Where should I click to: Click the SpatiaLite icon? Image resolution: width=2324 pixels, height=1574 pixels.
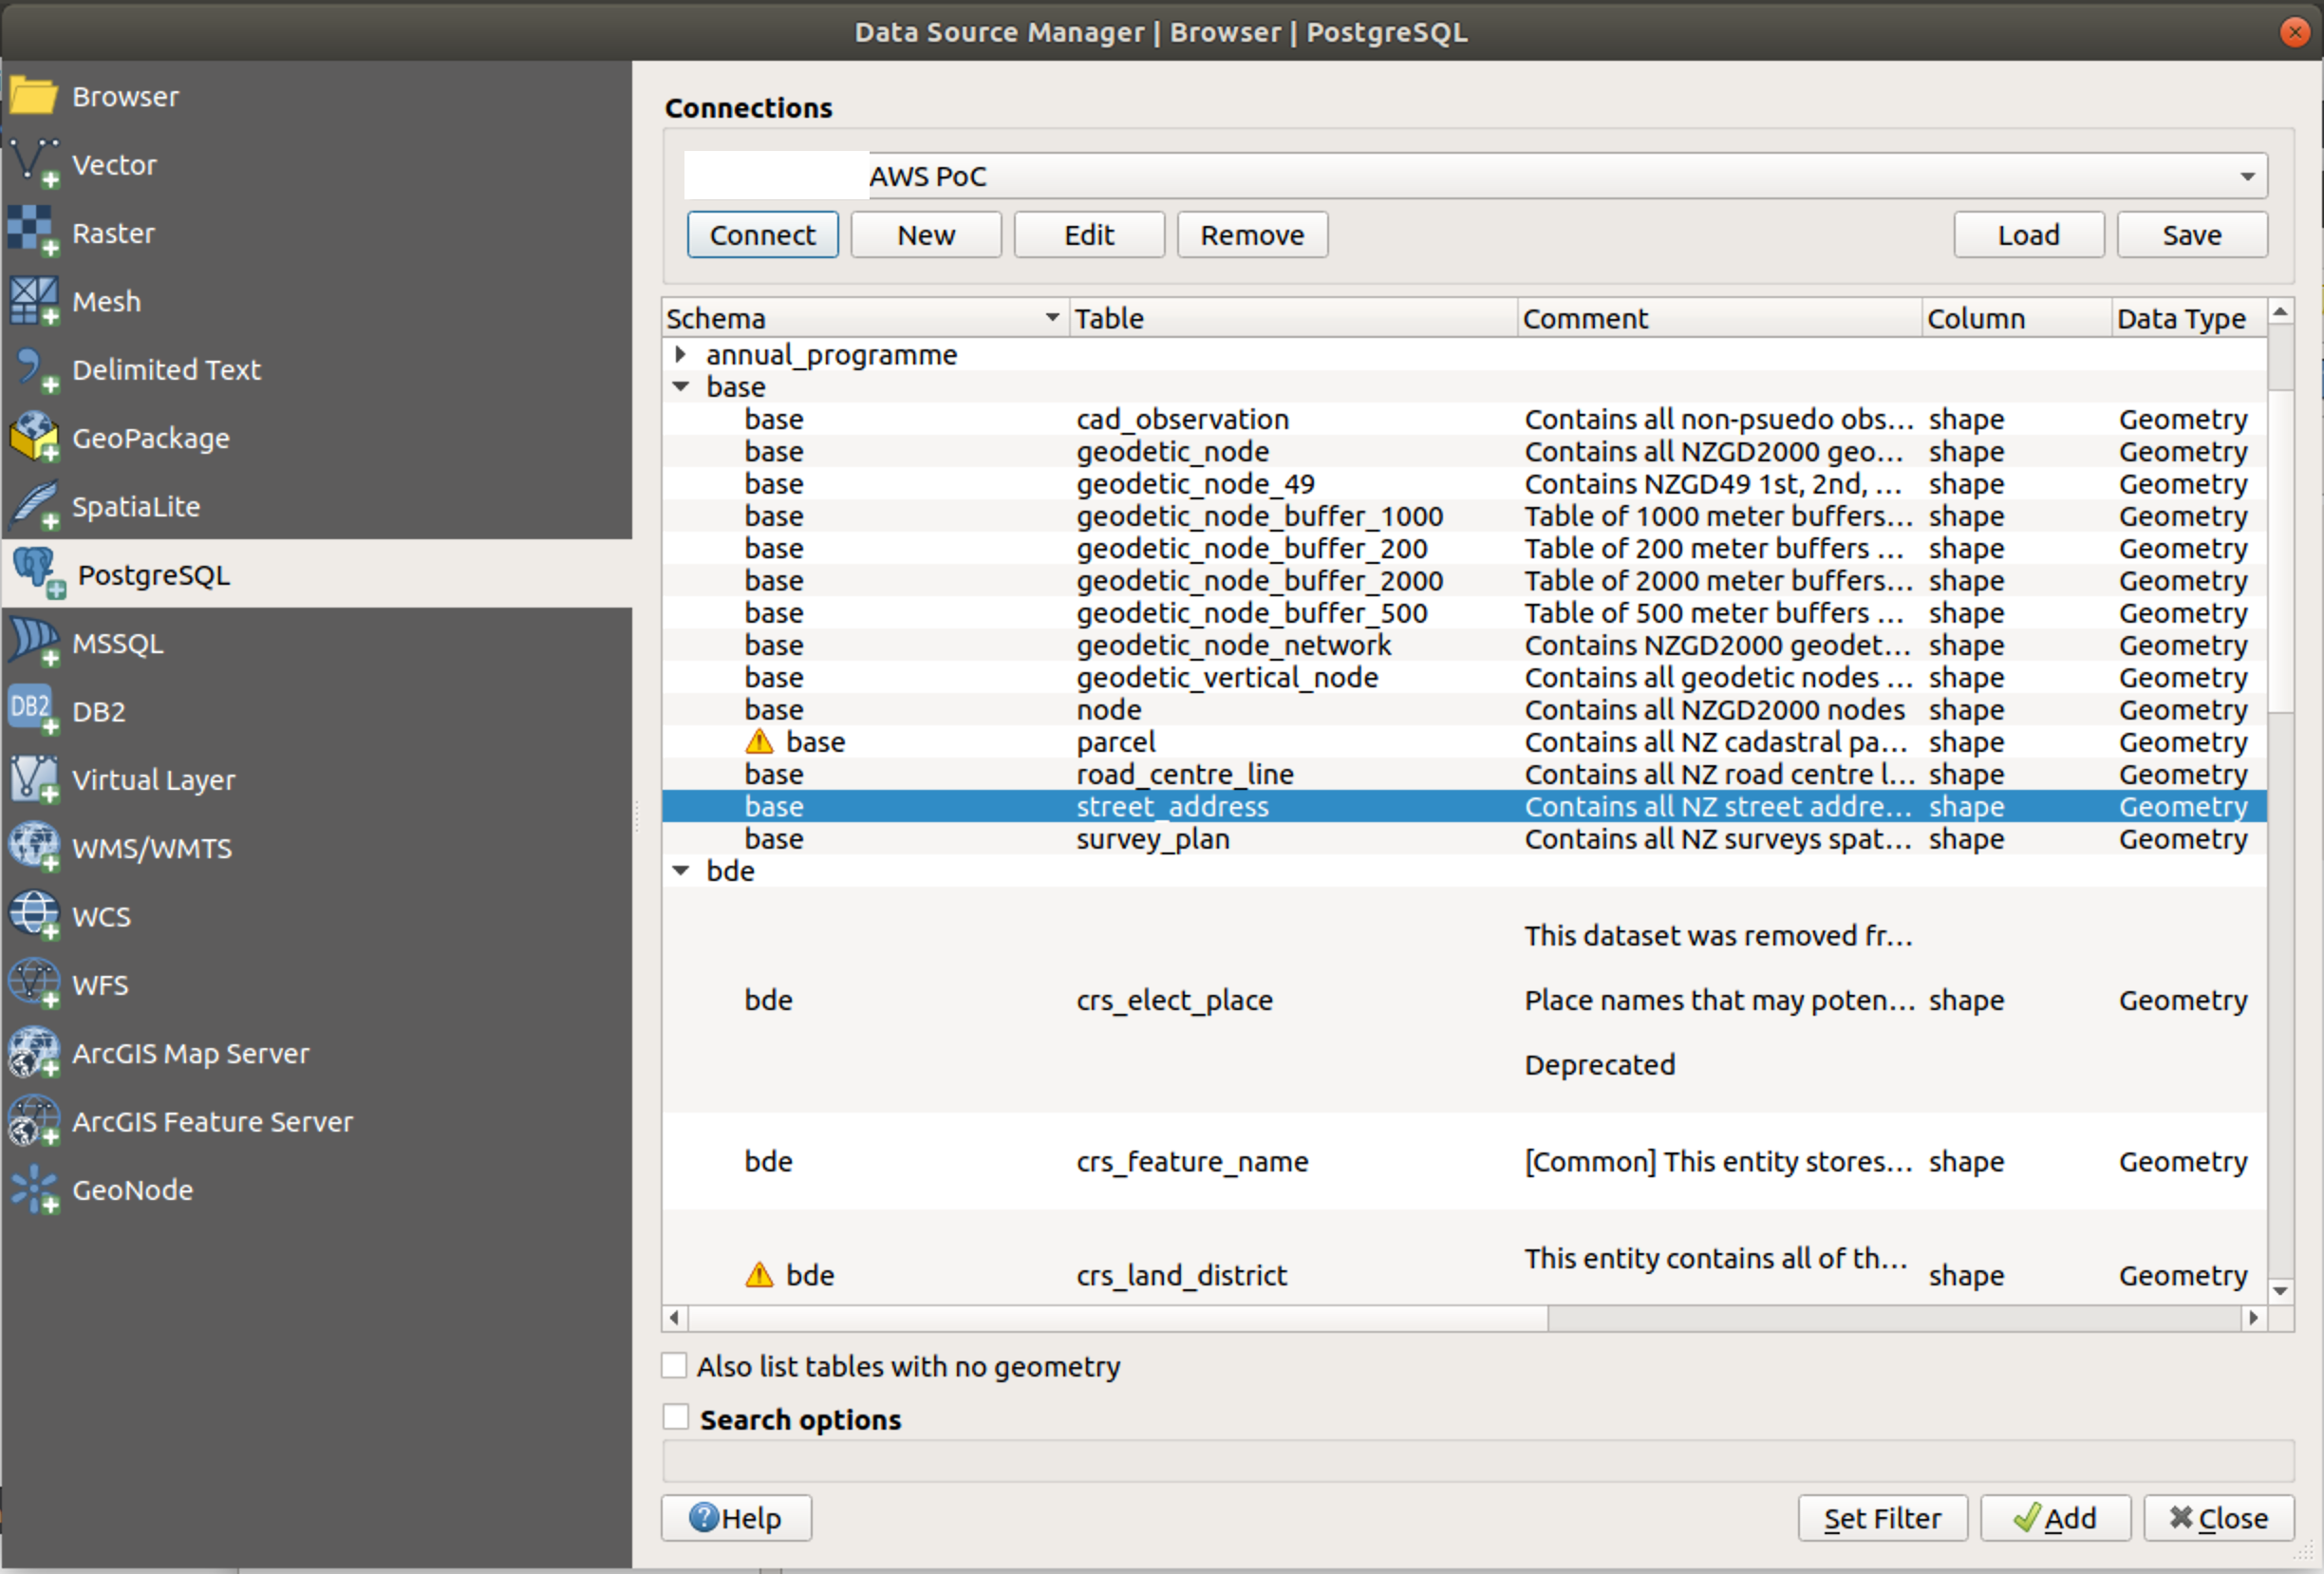pyautogui.click(x=33, y=506)
